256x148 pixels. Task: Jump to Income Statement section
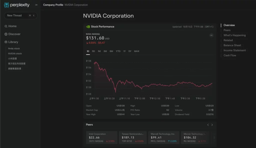(x=234, y=50)
